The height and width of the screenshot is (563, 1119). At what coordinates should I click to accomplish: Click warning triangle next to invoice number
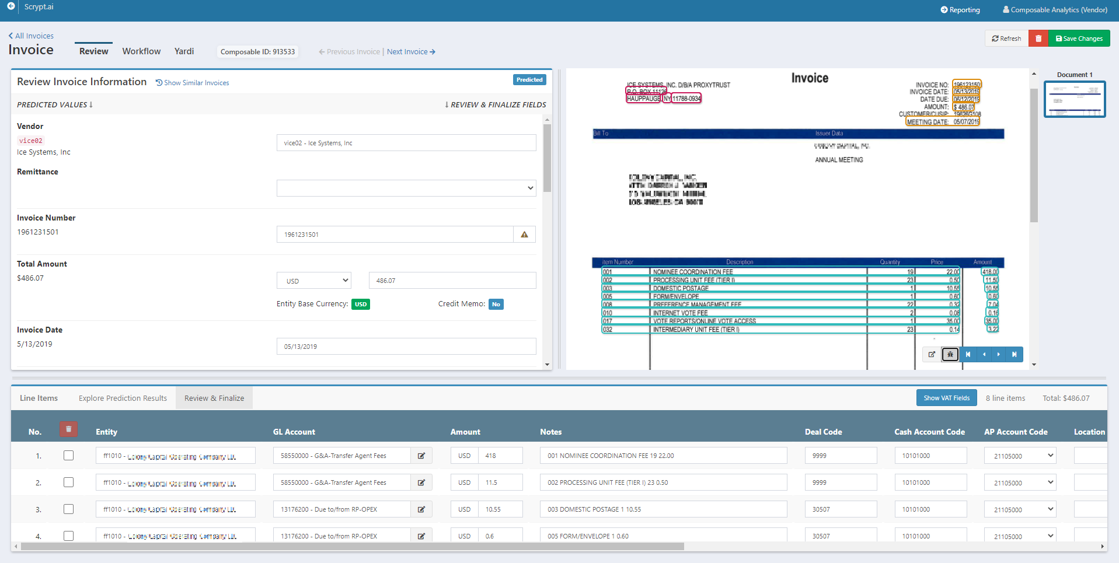(x=524, y=235)
